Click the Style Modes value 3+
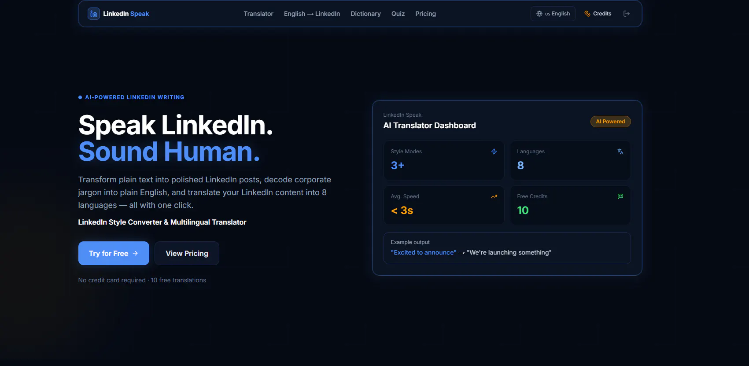749x366 pixels. click(397, 165)
